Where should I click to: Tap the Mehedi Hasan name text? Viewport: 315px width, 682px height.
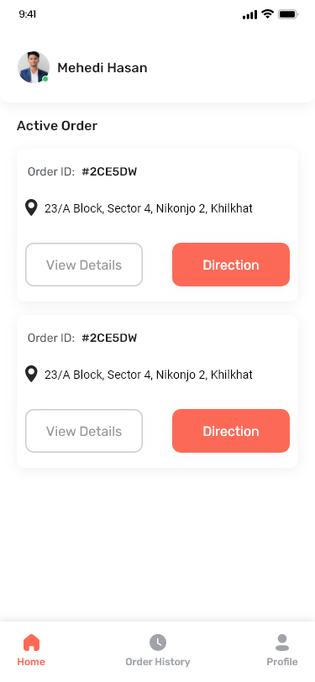102,68
